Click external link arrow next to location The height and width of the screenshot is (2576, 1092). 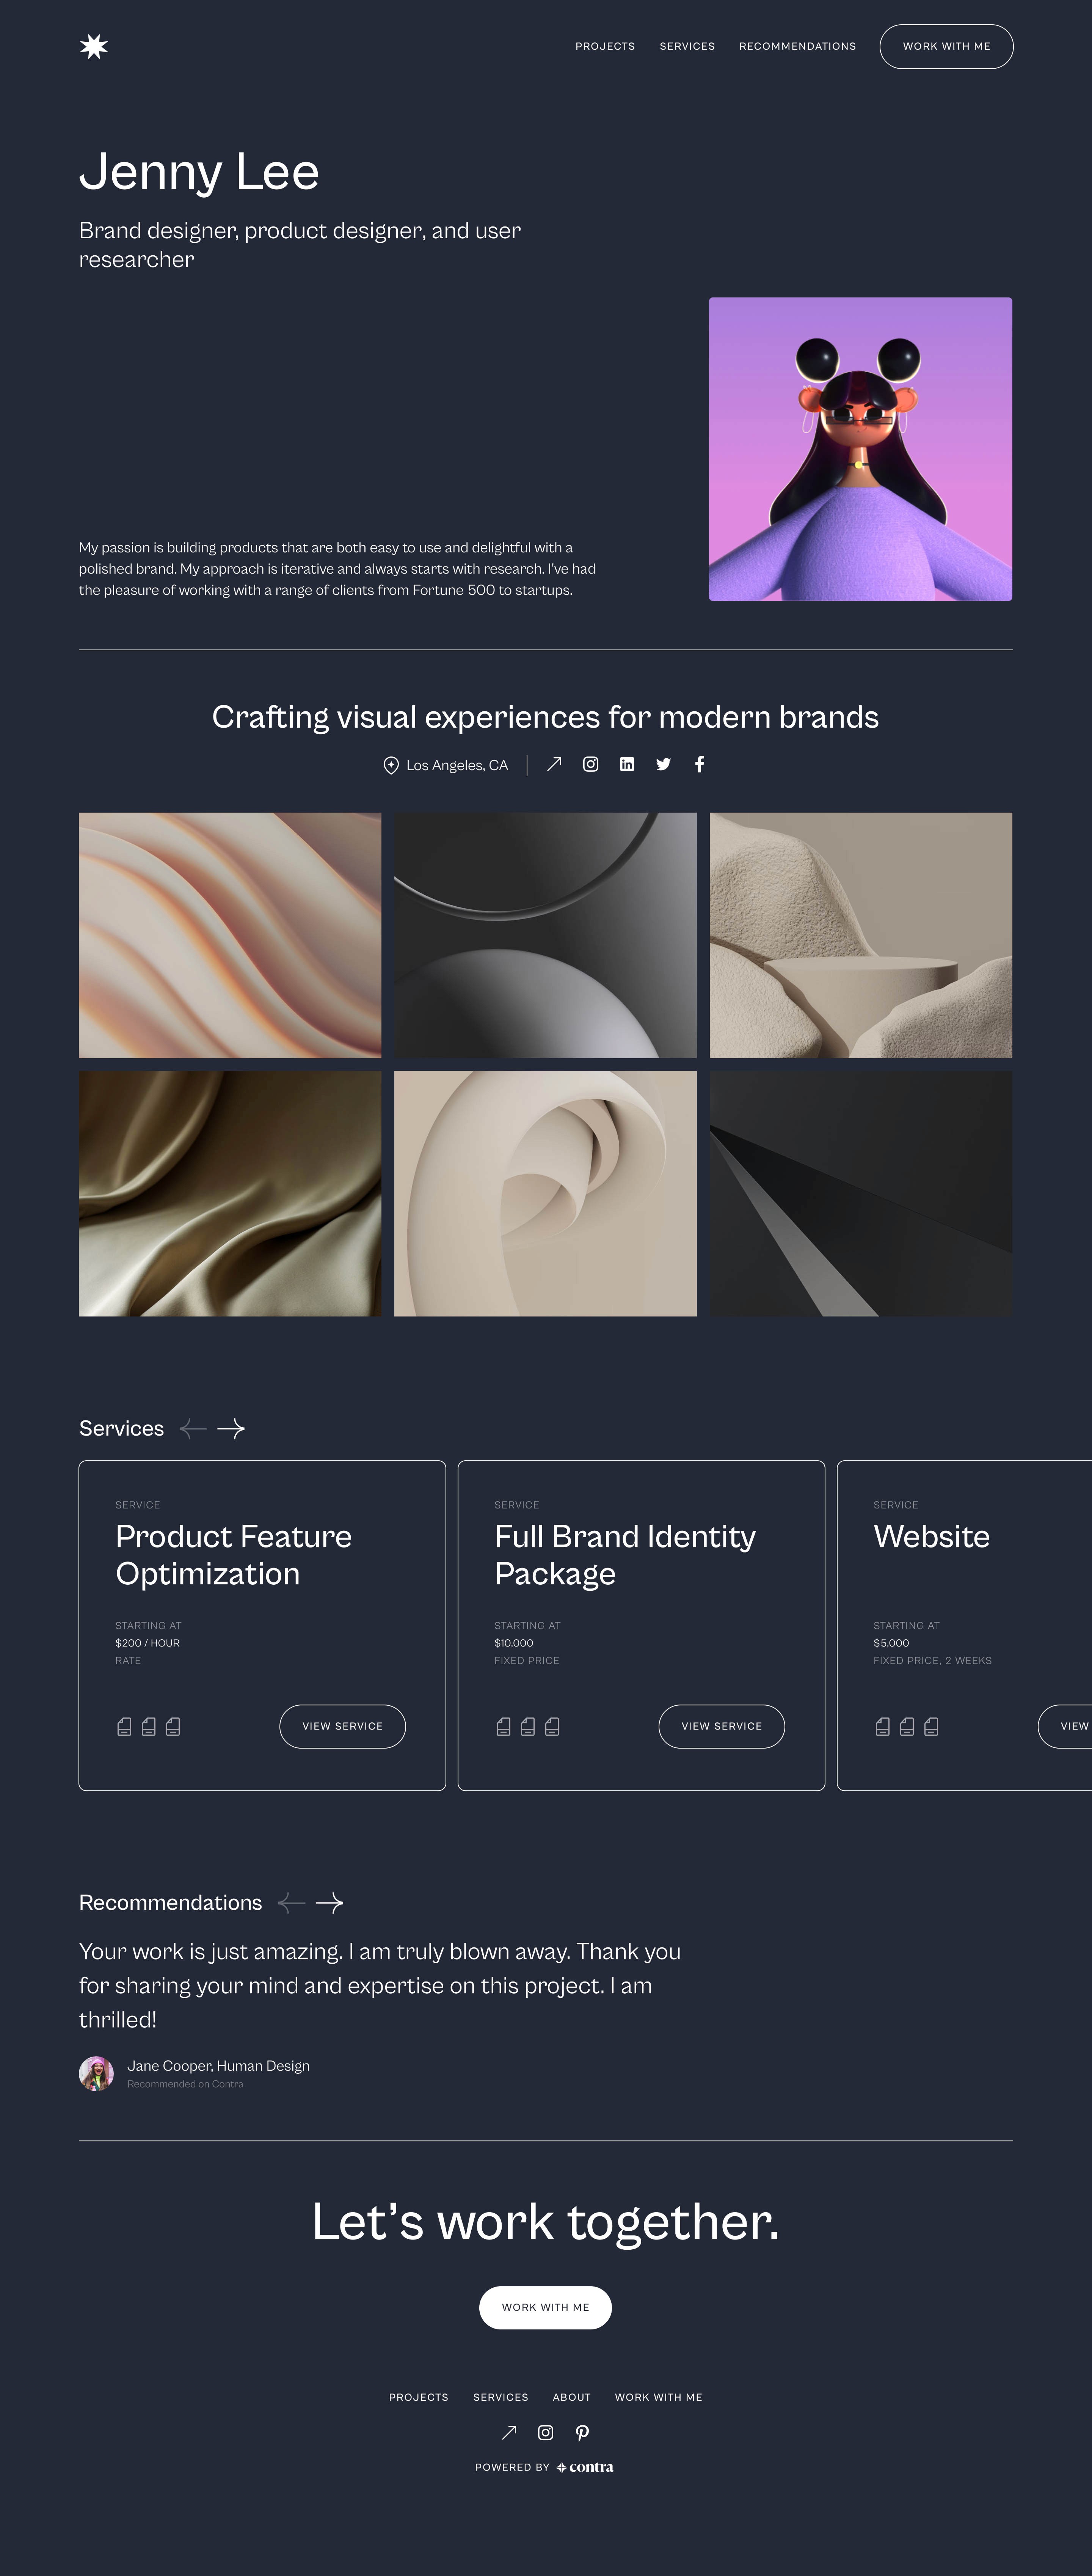(554, 764)
